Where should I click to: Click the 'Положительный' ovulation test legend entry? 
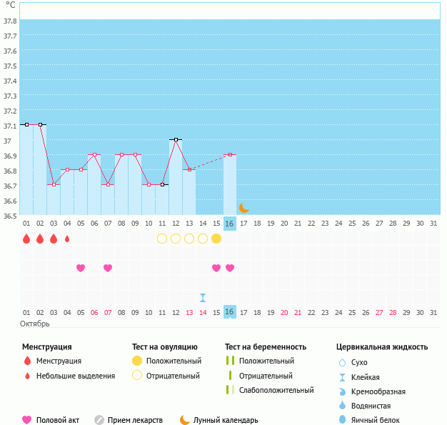[174, 361]
